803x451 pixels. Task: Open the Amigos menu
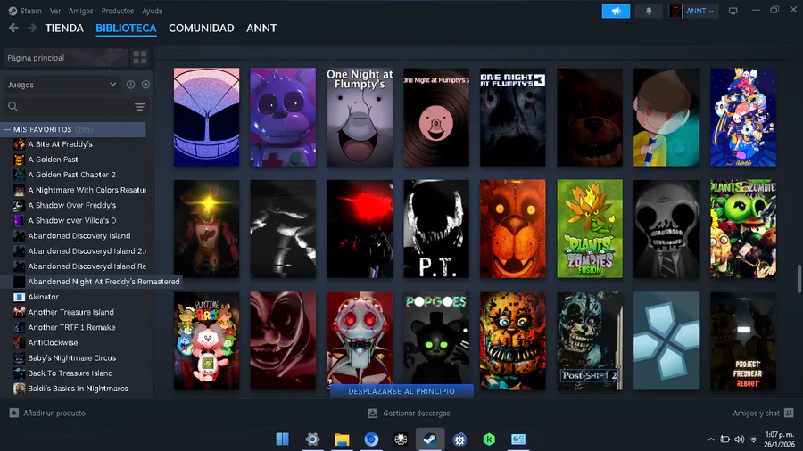pos(81,11)
